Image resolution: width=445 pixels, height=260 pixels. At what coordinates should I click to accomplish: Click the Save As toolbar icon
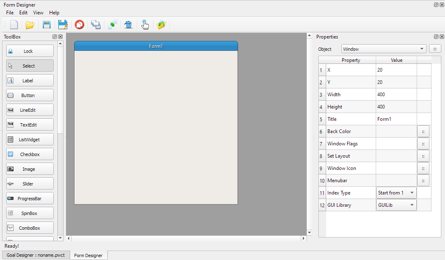click(63, 25)
